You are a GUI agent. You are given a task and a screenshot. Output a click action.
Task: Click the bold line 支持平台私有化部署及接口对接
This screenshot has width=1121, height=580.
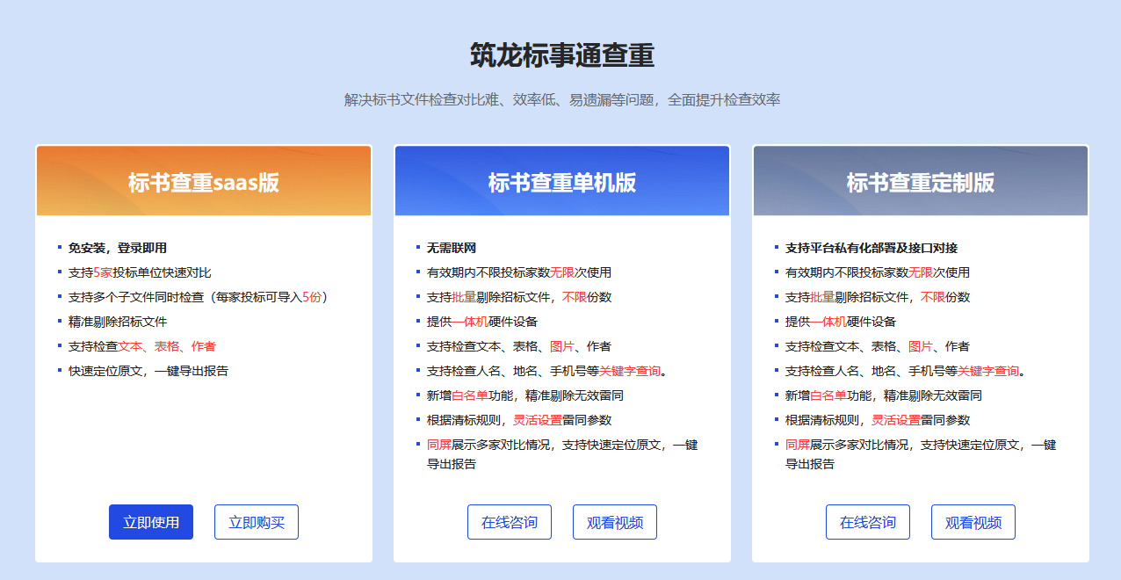pos(871,248)
